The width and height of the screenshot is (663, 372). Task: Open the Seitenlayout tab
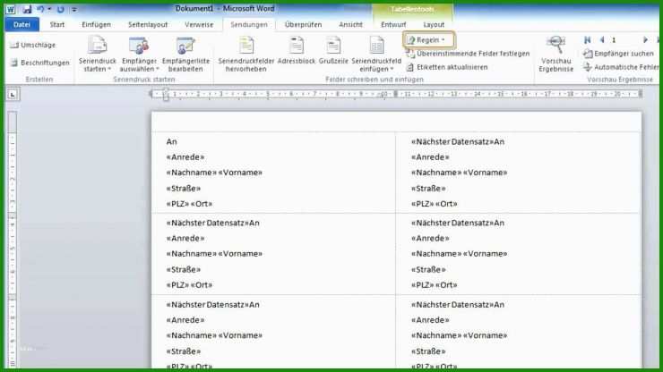[148, 24]
